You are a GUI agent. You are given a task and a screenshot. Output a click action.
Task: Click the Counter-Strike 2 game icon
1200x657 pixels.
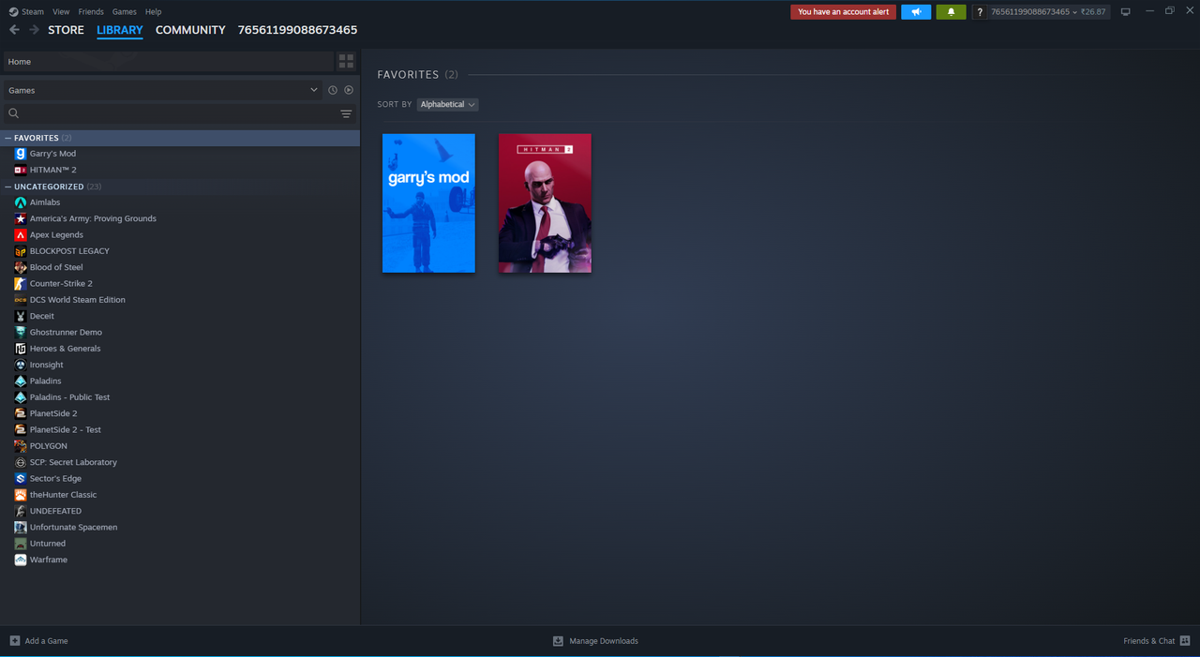coord(21,284)
